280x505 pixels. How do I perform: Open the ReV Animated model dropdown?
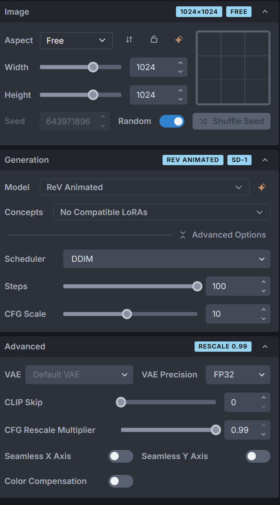[x=144, y=187]
